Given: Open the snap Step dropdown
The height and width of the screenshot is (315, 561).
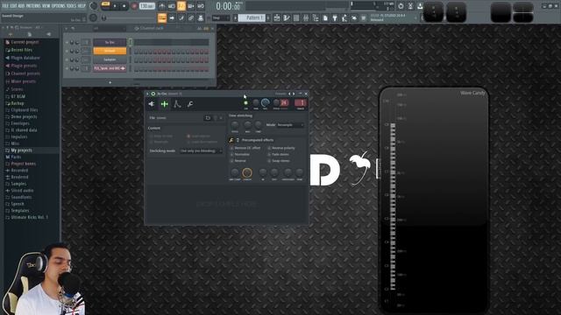Looking at the screenshot, I should pyautogui.click(x=221, y=17).
